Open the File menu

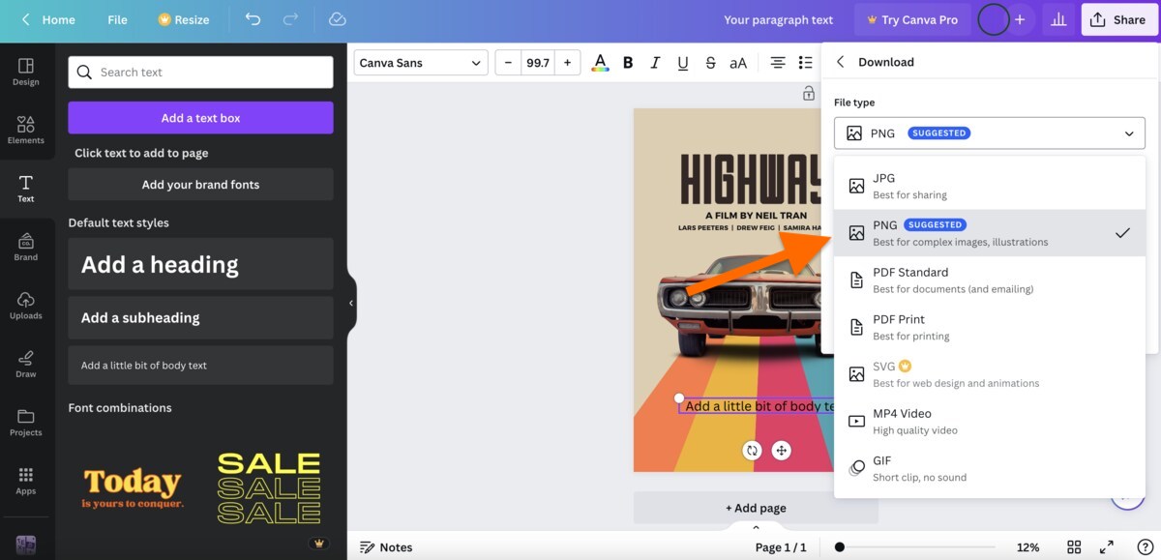click(116, 18)
